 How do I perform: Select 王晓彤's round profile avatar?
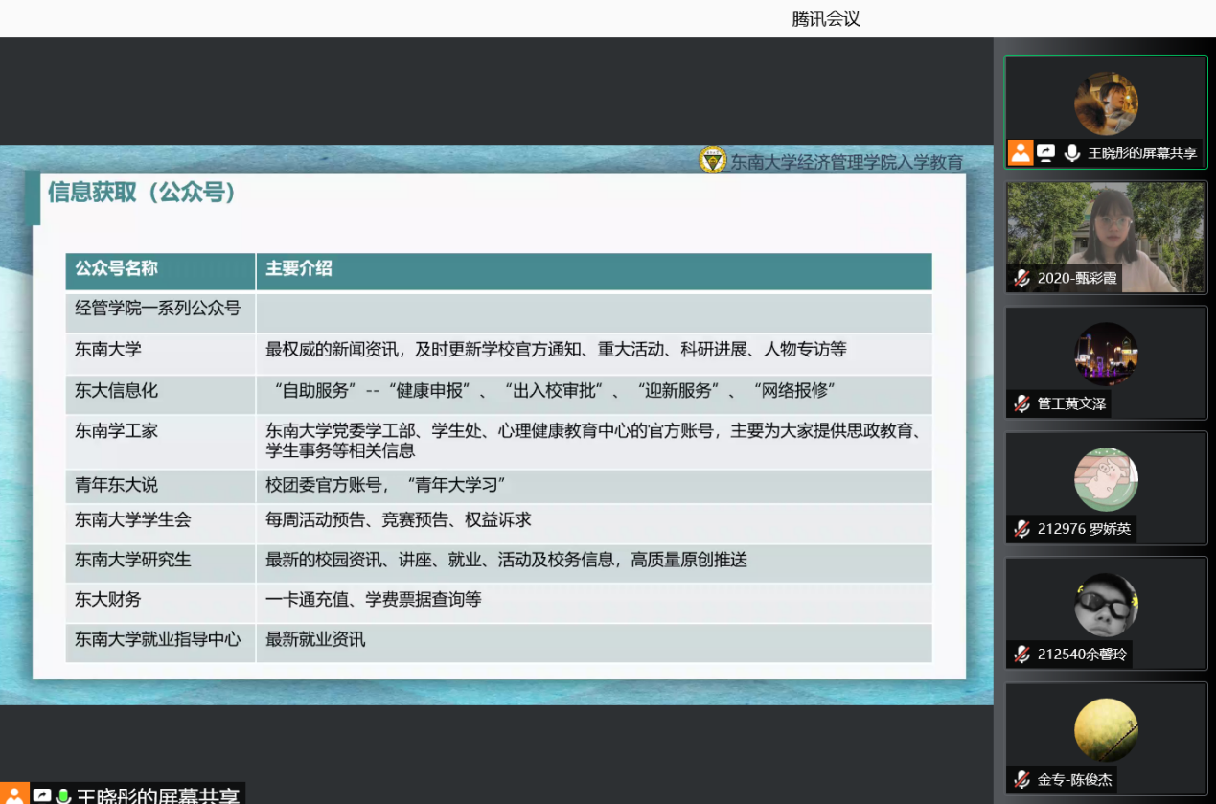(1106, 103)
